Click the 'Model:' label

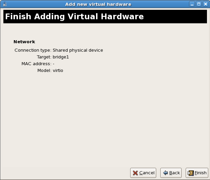pos(44,71)
